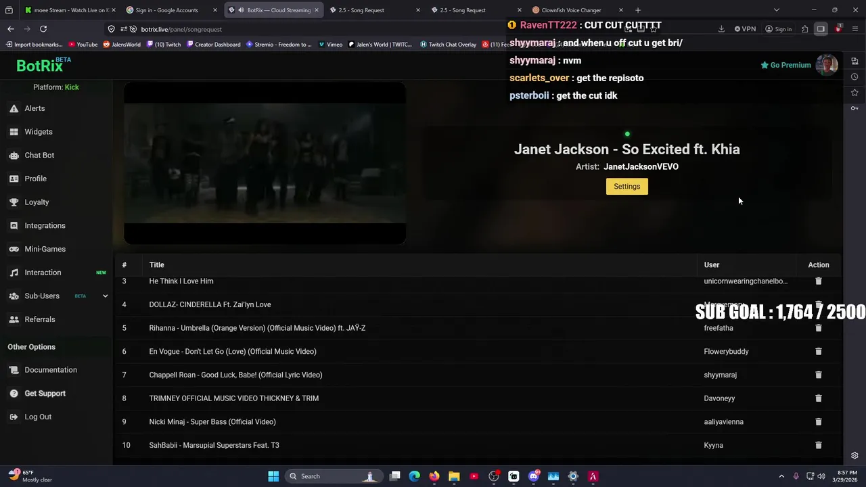The width and height of the screenshot is (866, 487).
Task: Switch to Clownfish Voice Changer tab
Action: tap(575, 10)
